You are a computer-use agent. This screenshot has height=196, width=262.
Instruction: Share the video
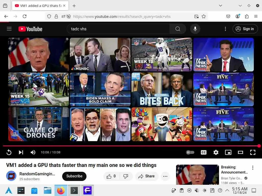pyautogui.click(x=146, y=176)
